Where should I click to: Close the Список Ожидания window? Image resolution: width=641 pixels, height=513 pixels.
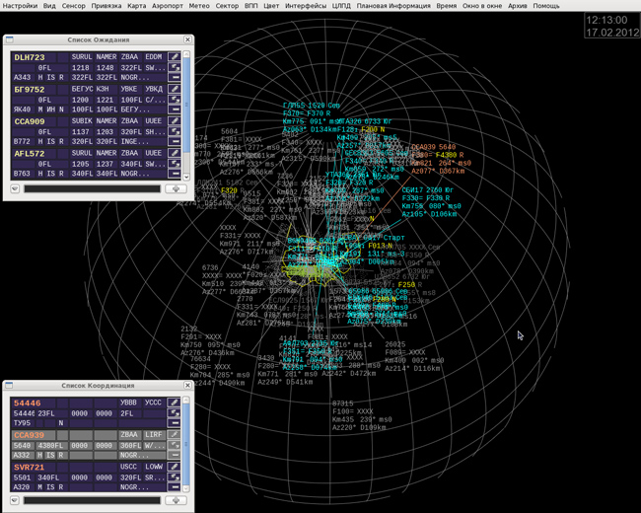[x=187, y=39]
